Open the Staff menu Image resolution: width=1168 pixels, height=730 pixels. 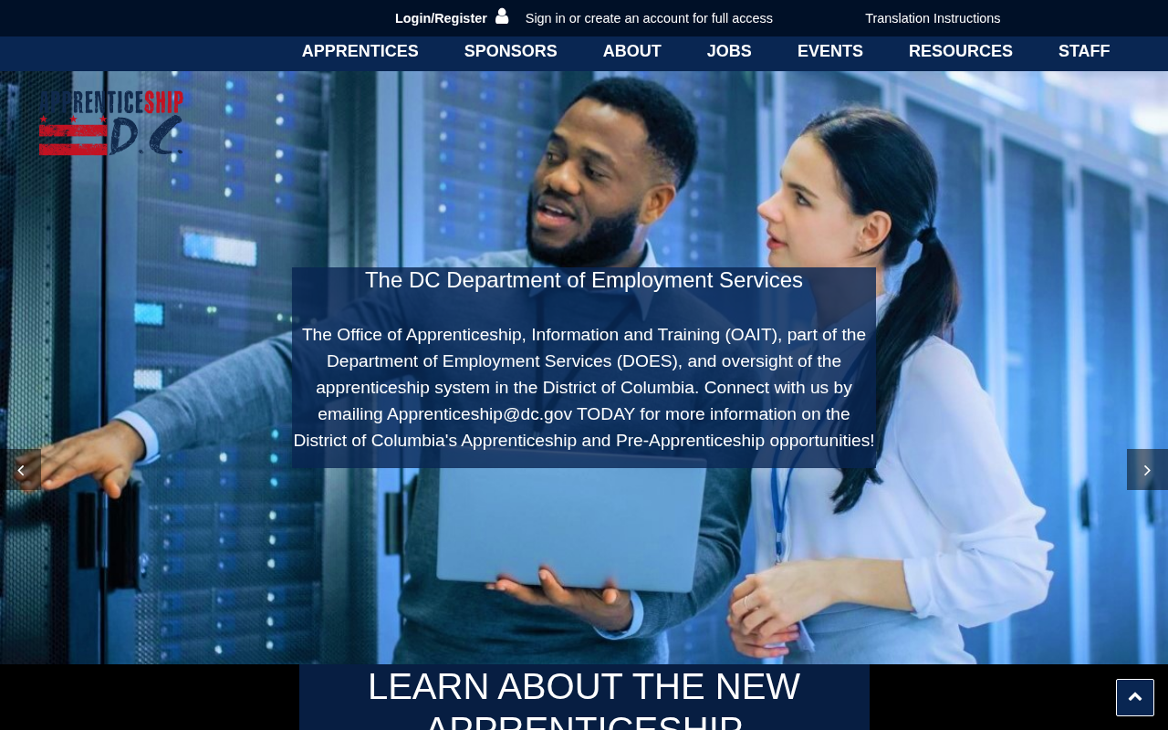[1084, 52]
